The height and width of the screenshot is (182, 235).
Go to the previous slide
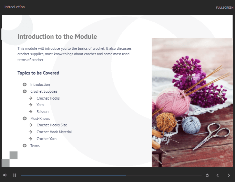(x=218, y=175)
